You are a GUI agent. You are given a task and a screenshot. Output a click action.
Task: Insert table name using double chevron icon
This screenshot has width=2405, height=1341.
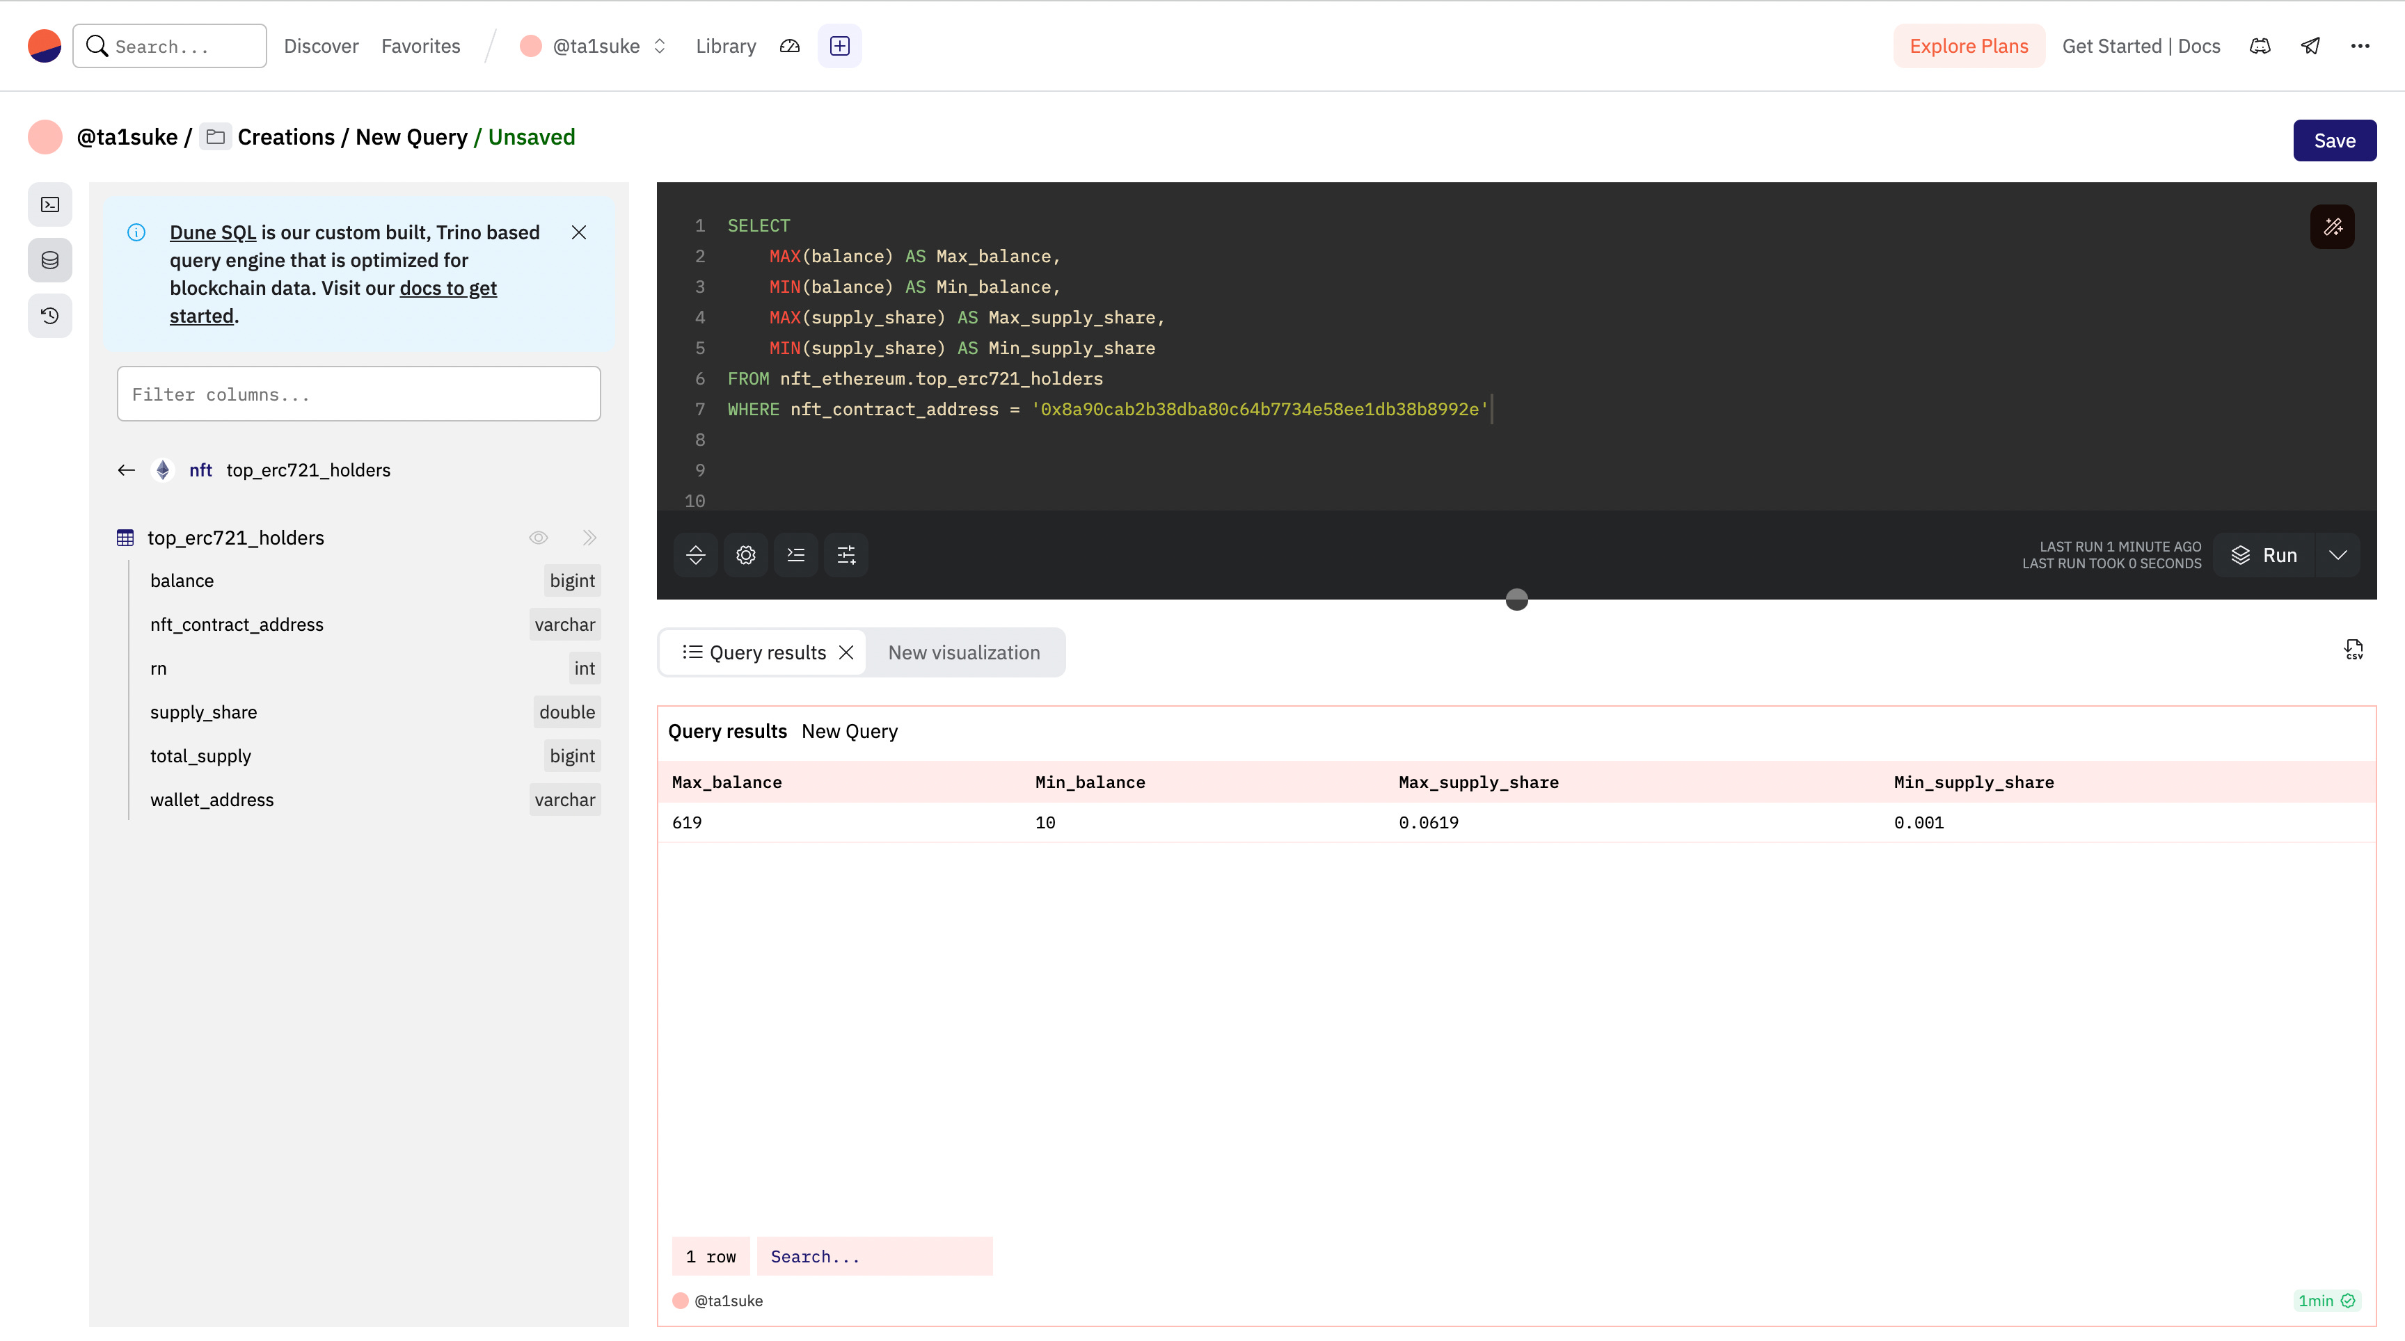tap(589, 538)
